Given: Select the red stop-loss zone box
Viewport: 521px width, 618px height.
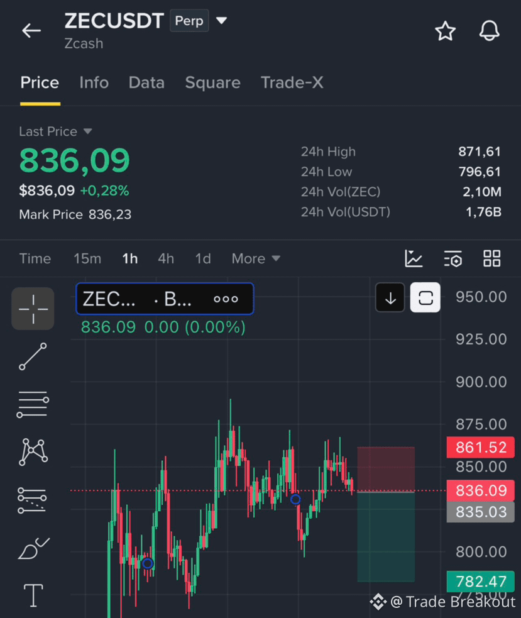Looking at the screenshot, I should pyautogui.click(x=386, y=470).
